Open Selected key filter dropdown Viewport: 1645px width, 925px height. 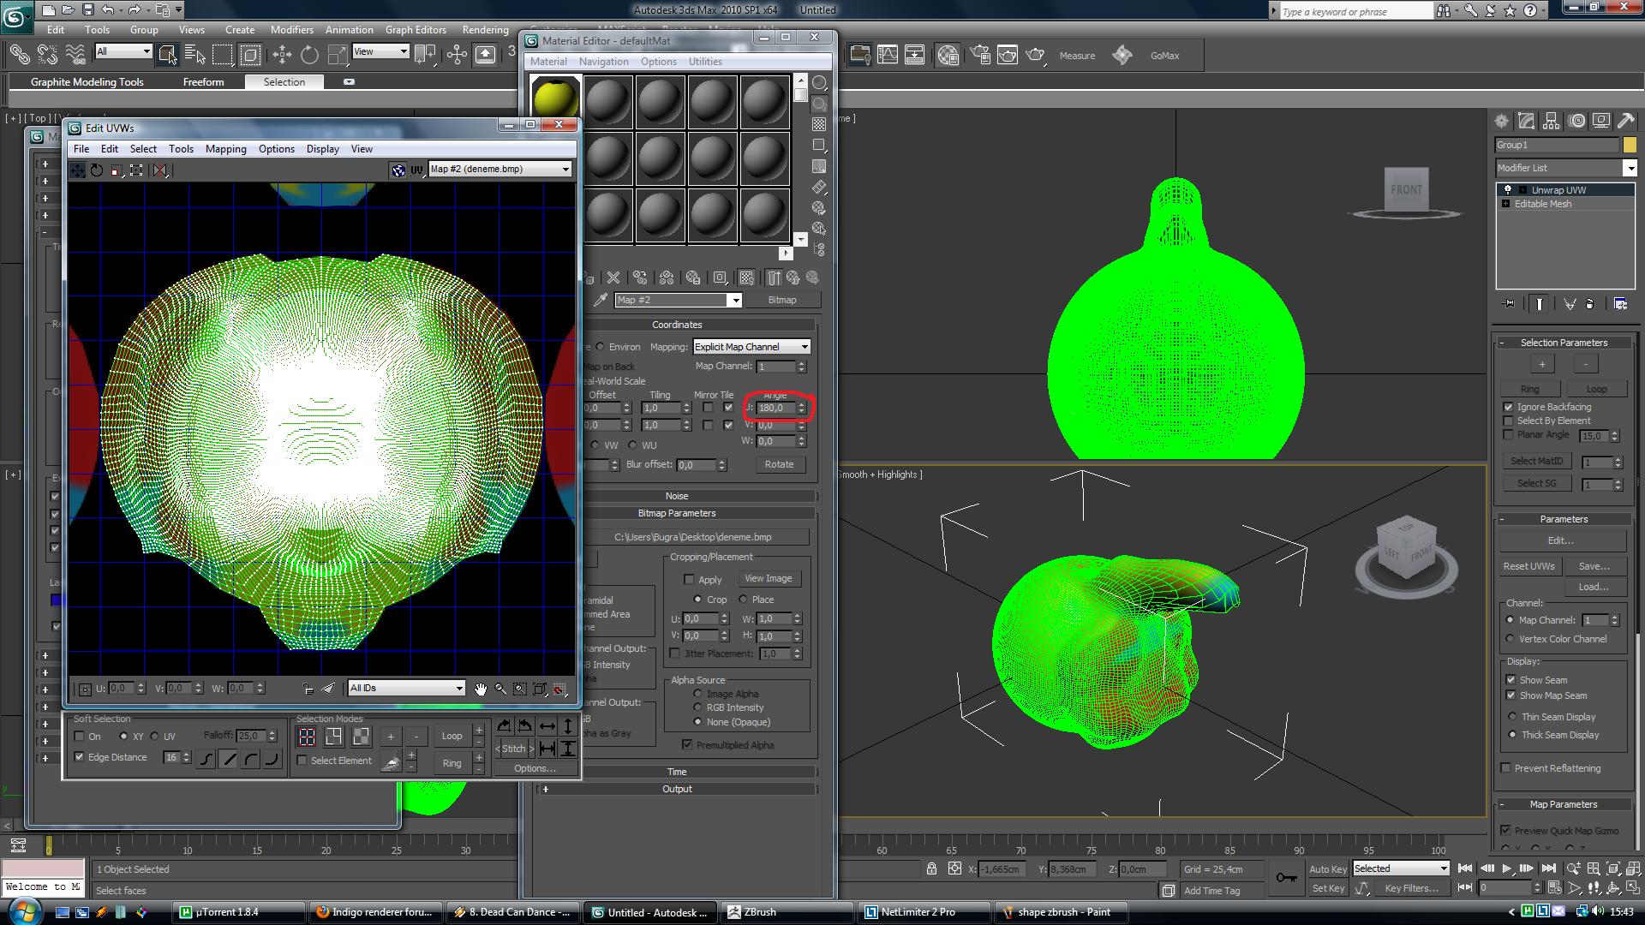click(1401, 868)
